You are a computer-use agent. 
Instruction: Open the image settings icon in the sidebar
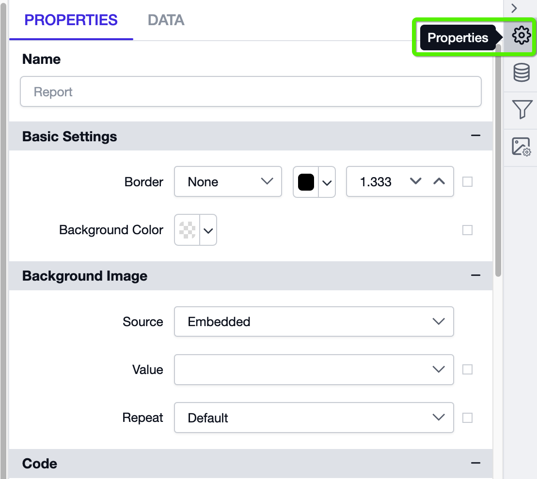(x=521, y=147)
